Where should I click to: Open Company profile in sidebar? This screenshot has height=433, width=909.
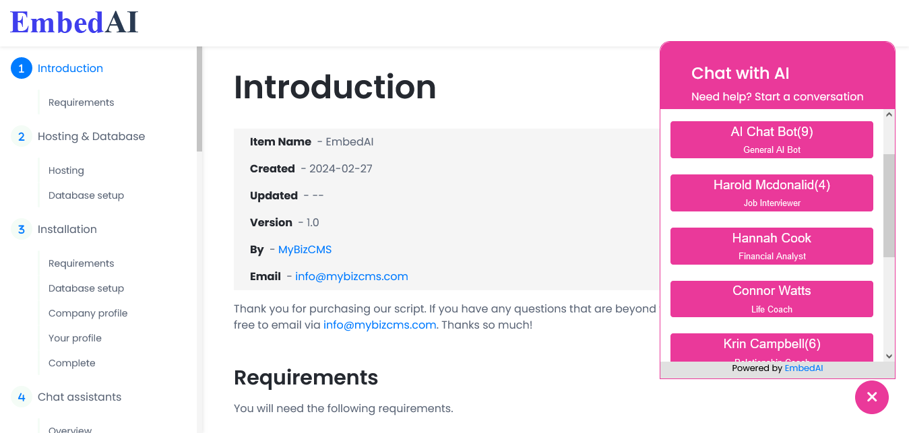pos(88,313)
